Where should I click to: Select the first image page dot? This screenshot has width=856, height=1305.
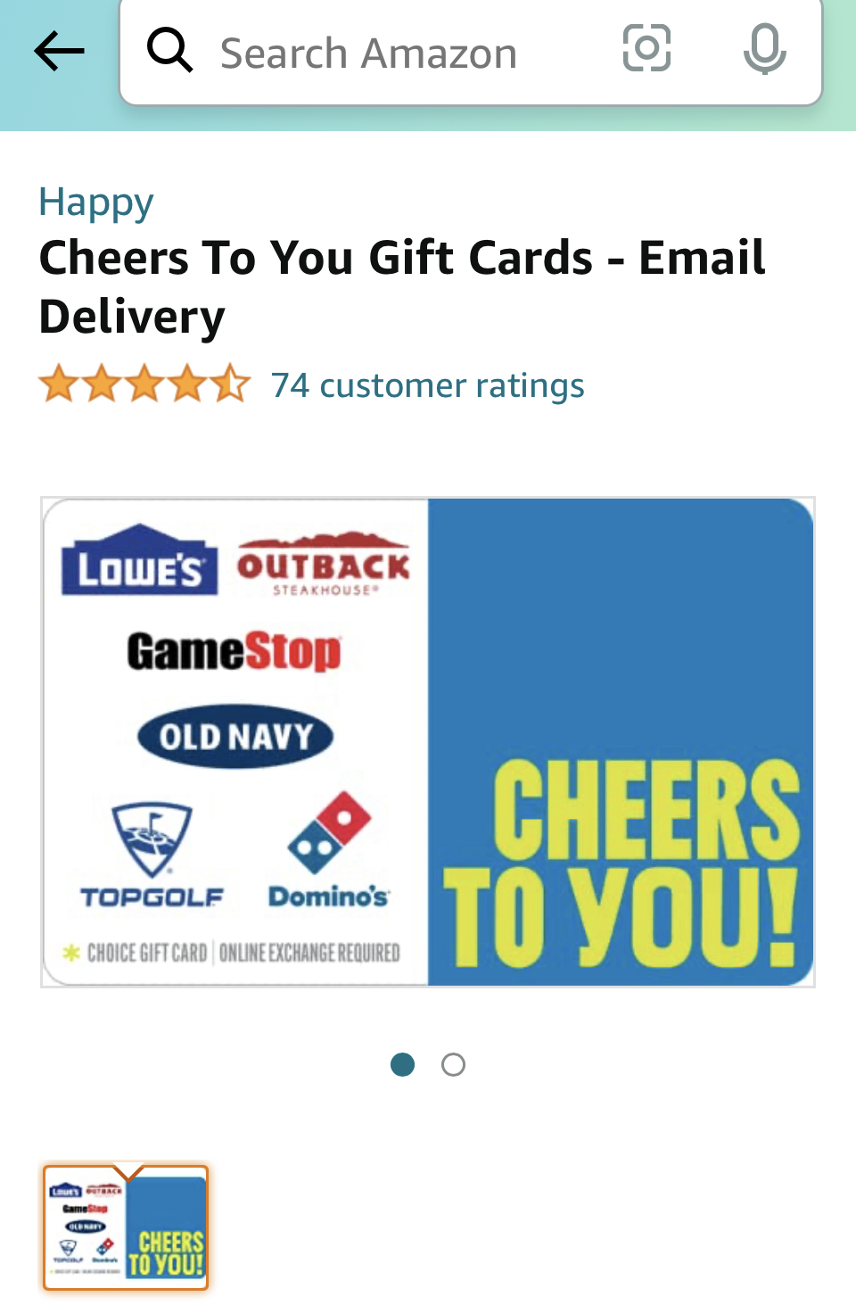(403, 1064)
